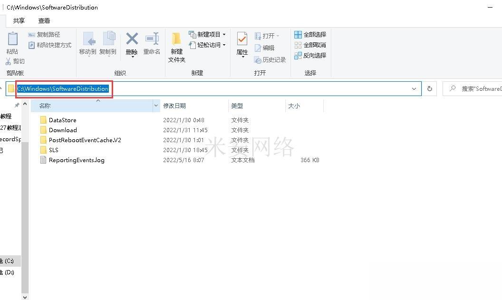Image resolution: width=502 pixels, height=300 pixels.
Task: Click the PostRebootEventCache.V2 folder icon
Action: pyautogui.click(x=44, y=140)
